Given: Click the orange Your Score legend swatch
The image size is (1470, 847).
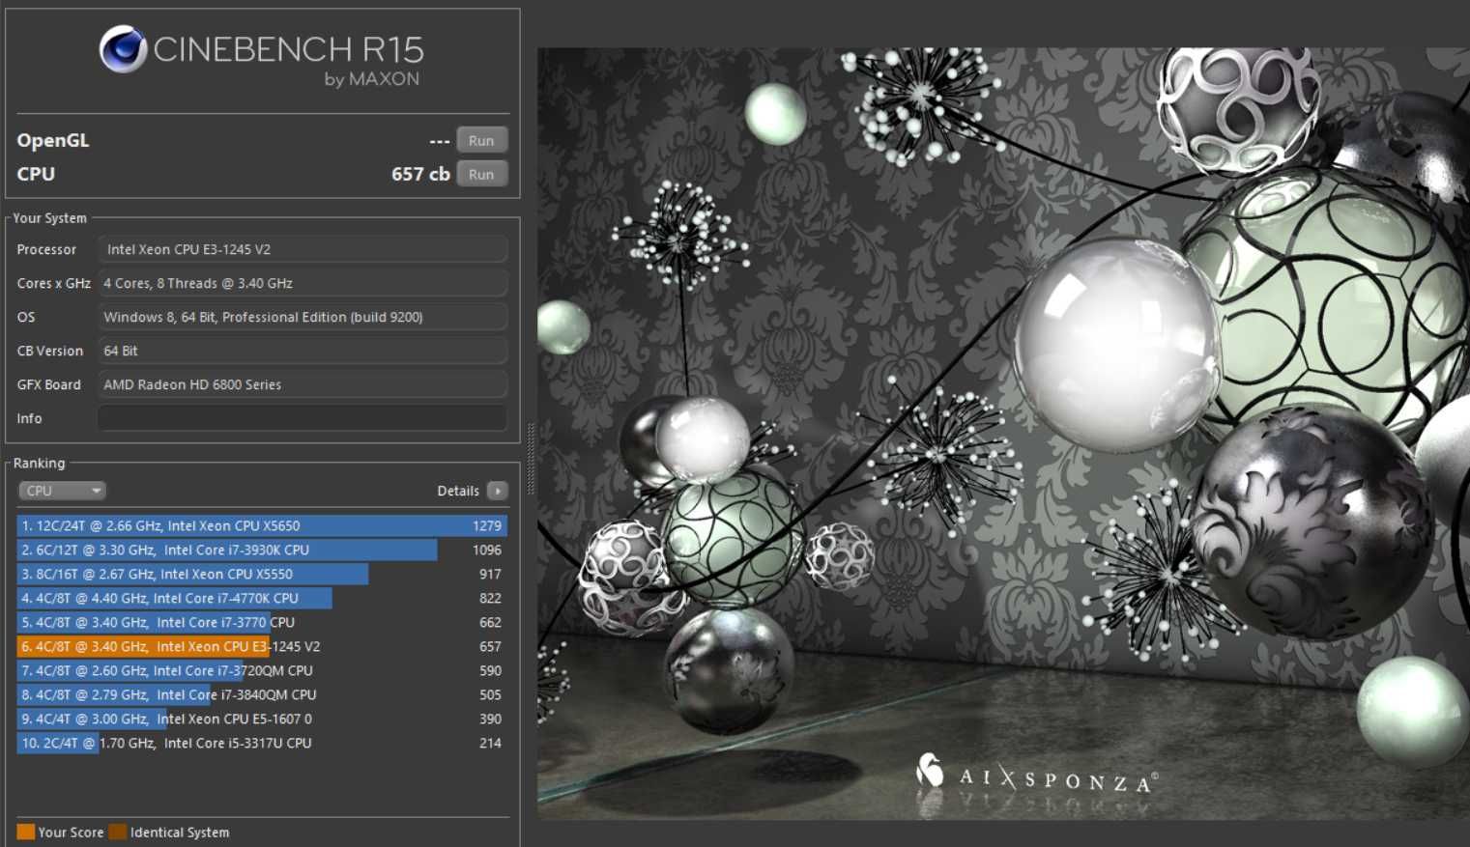Looking at the screenshot, I should click(26, 832).
